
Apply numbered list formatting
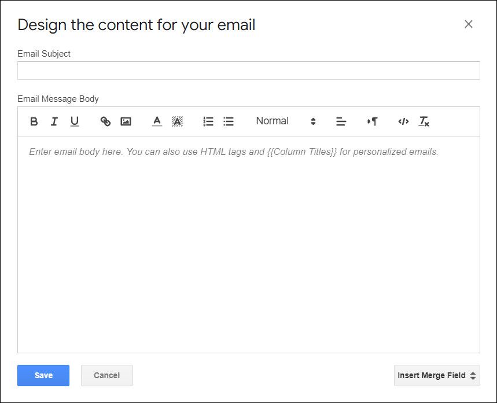[x=208, y=121]
